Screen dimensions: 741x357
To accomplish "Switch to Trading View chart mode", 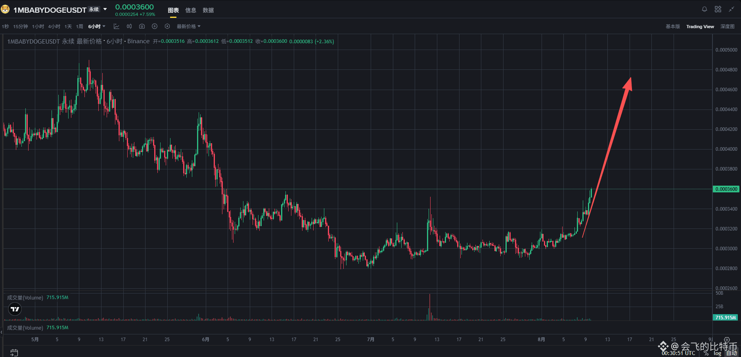I will 700,27.
